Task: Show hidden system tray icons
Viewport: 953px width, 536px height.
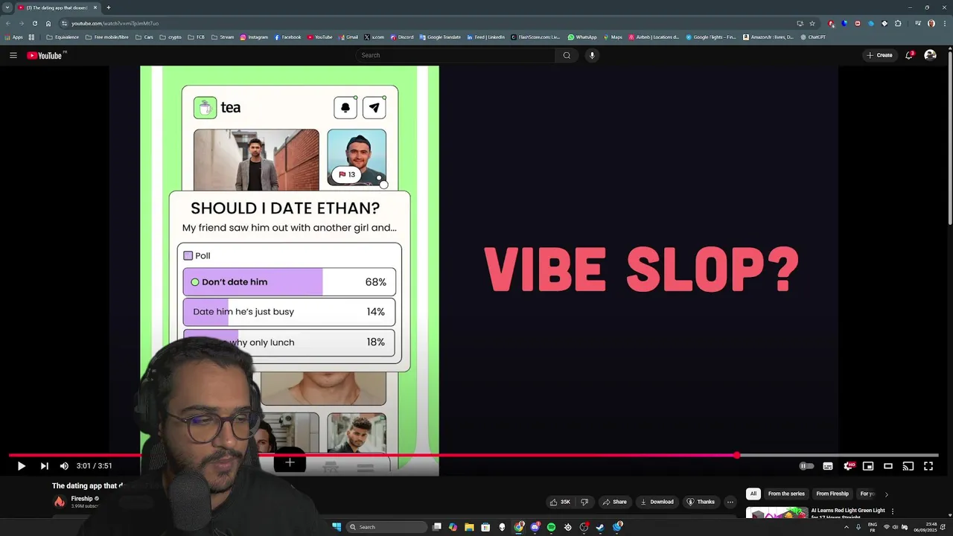Action: [846, 527]
